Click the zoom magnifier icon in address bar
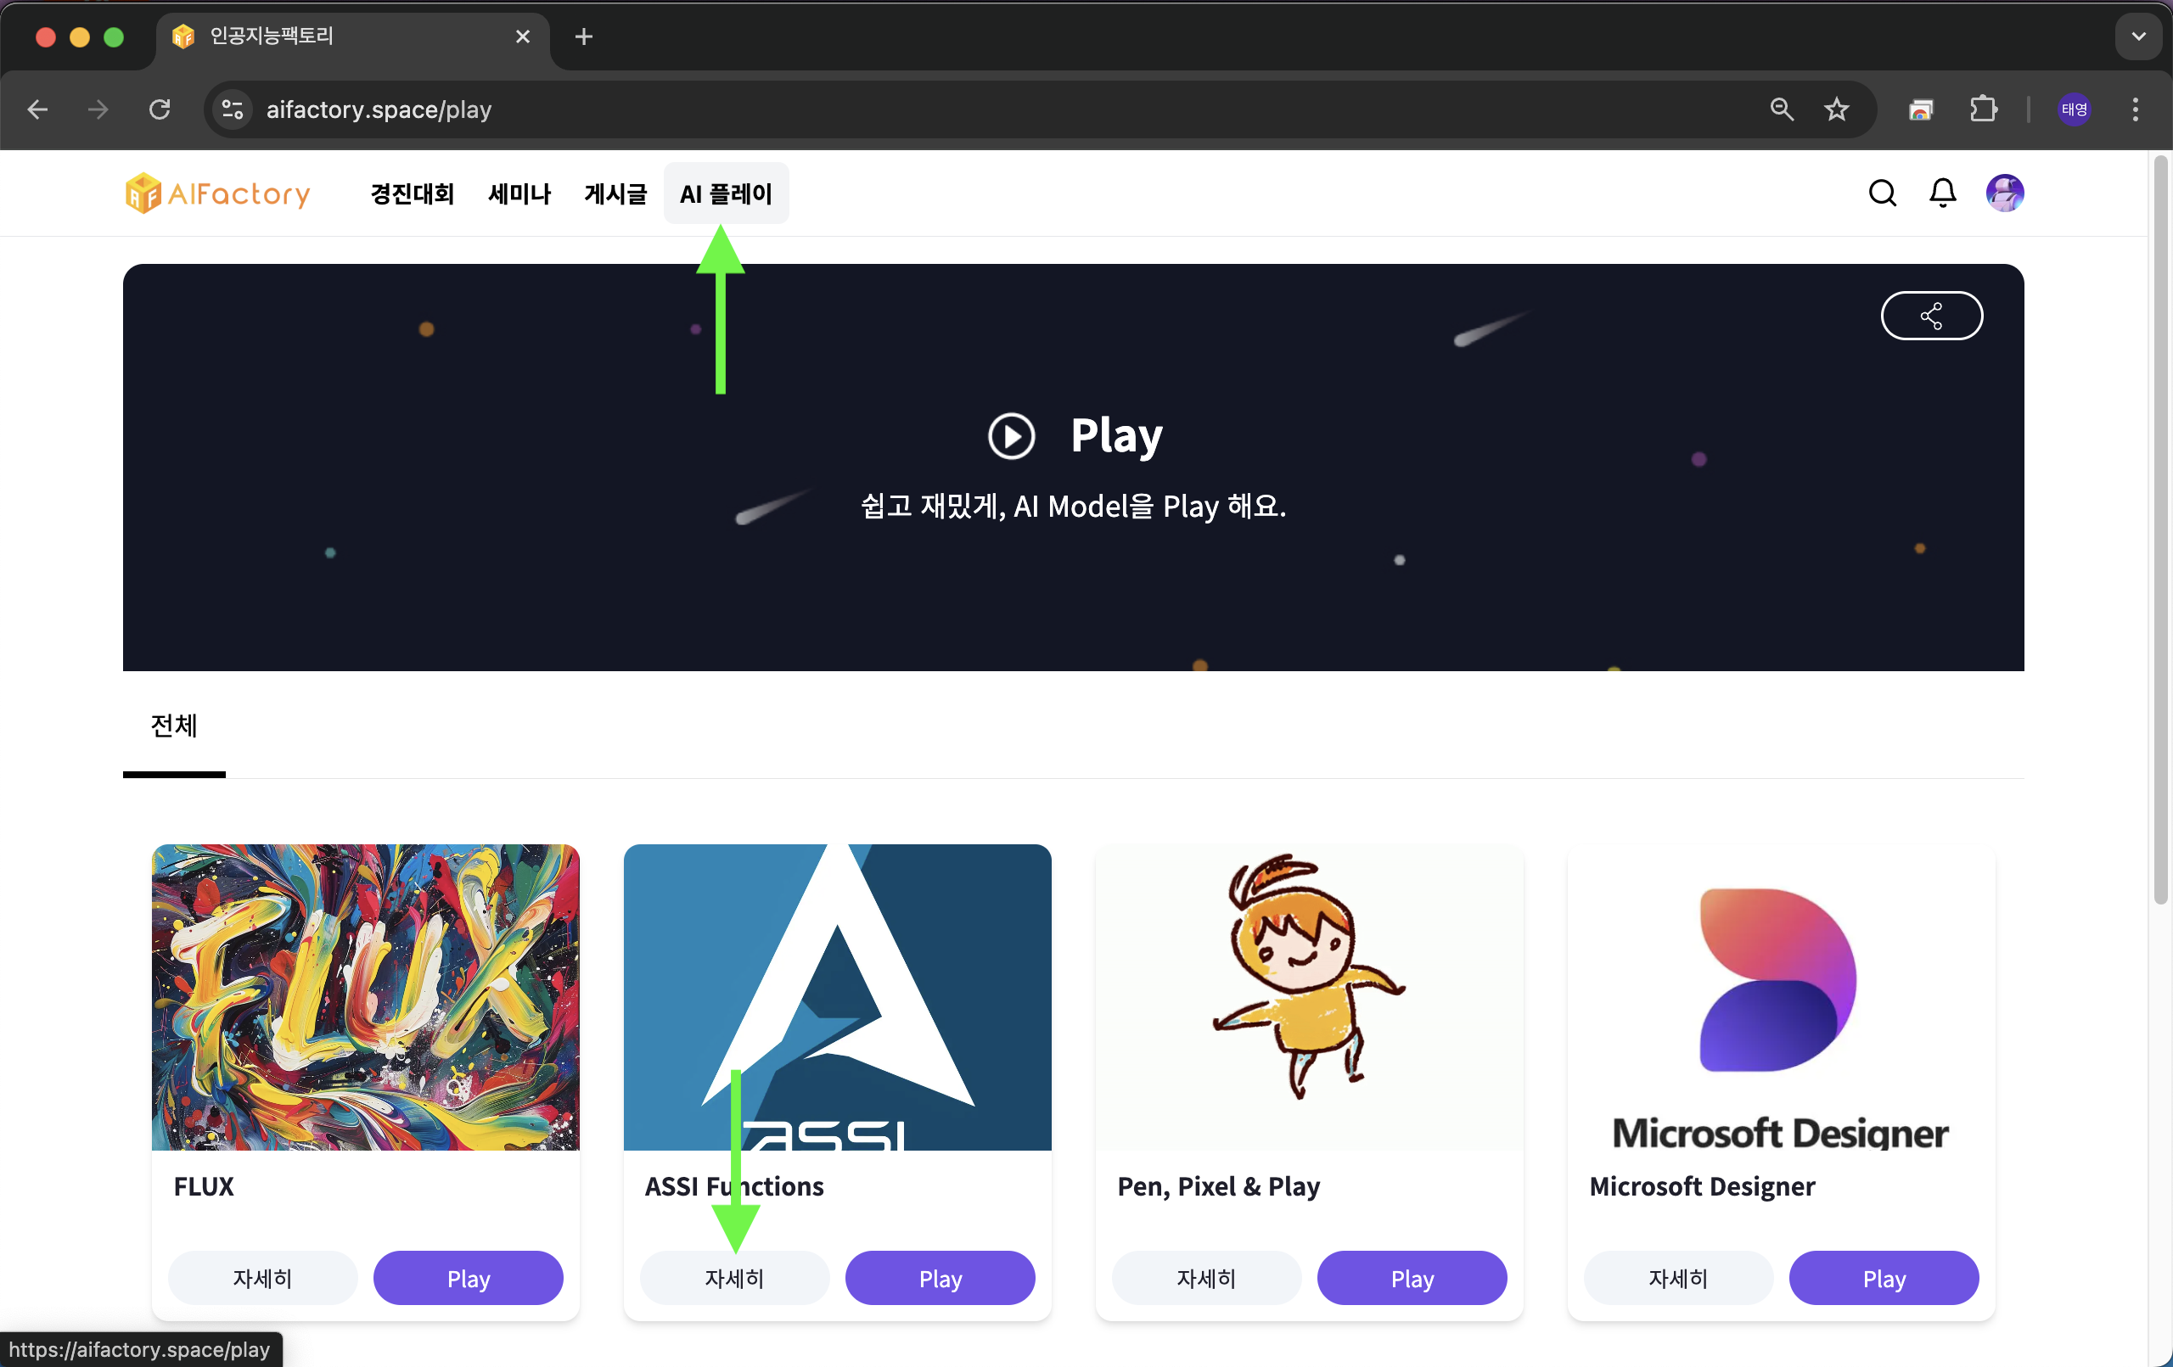The image size is (2173, 1367). tap(1782, 110)
